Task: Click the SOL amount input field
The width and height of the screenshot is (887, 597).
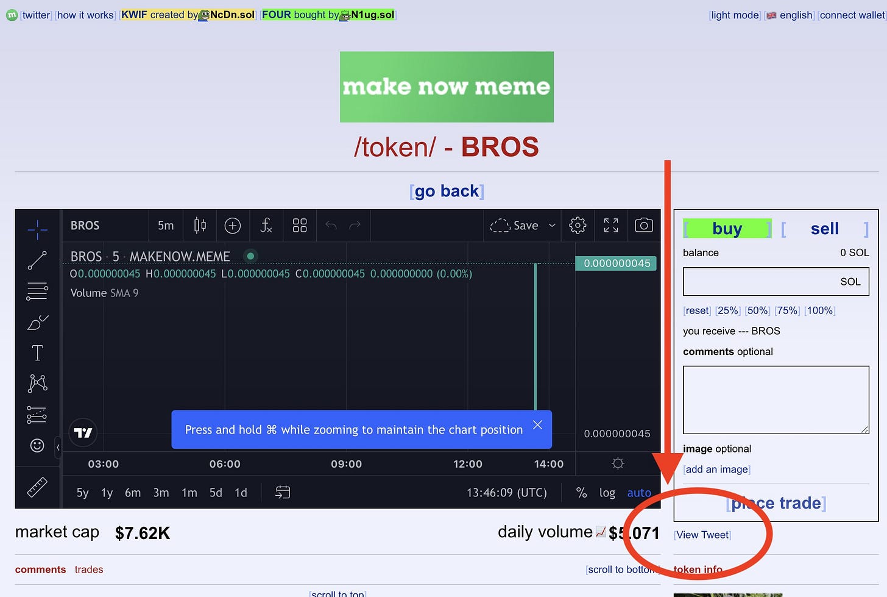Action: tap(776, 282)
